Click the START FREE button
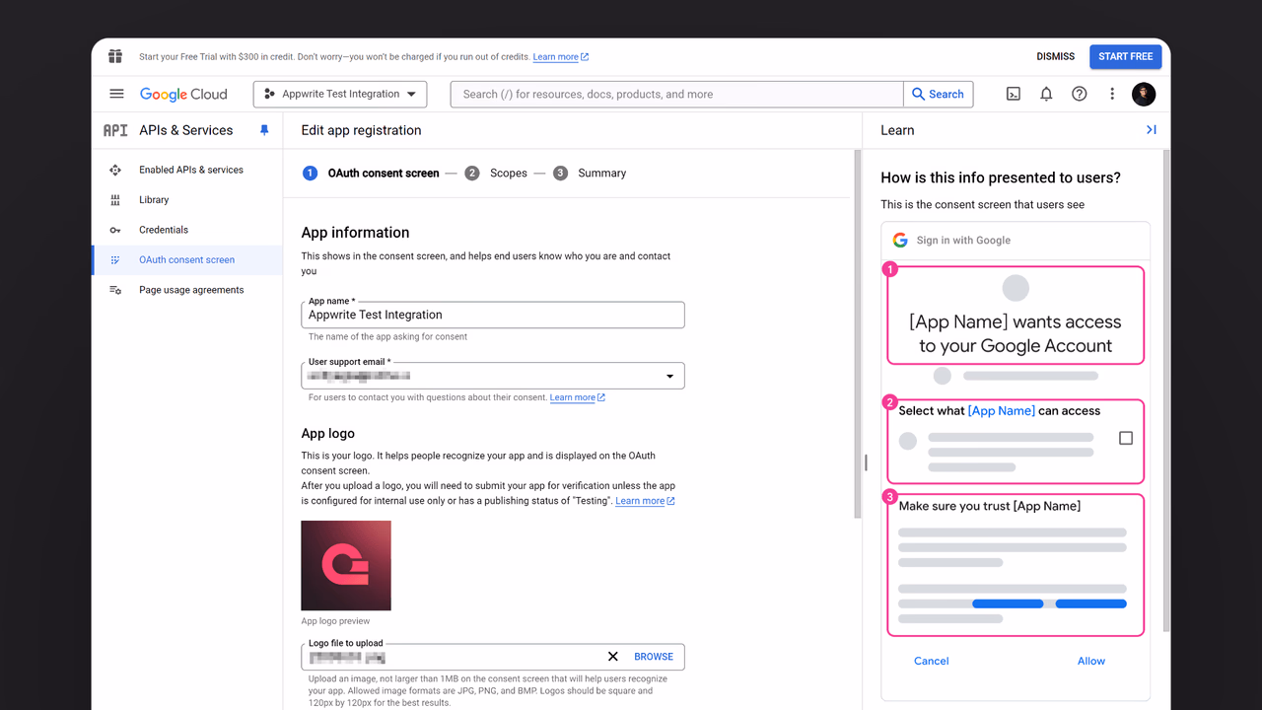The image size is (1262, 710). [1125, 56]
